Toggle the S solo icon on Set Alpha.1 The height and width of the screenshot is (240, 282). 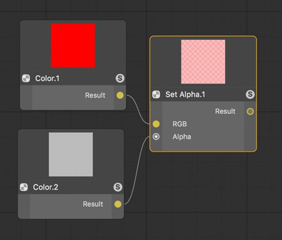point(250,94)
